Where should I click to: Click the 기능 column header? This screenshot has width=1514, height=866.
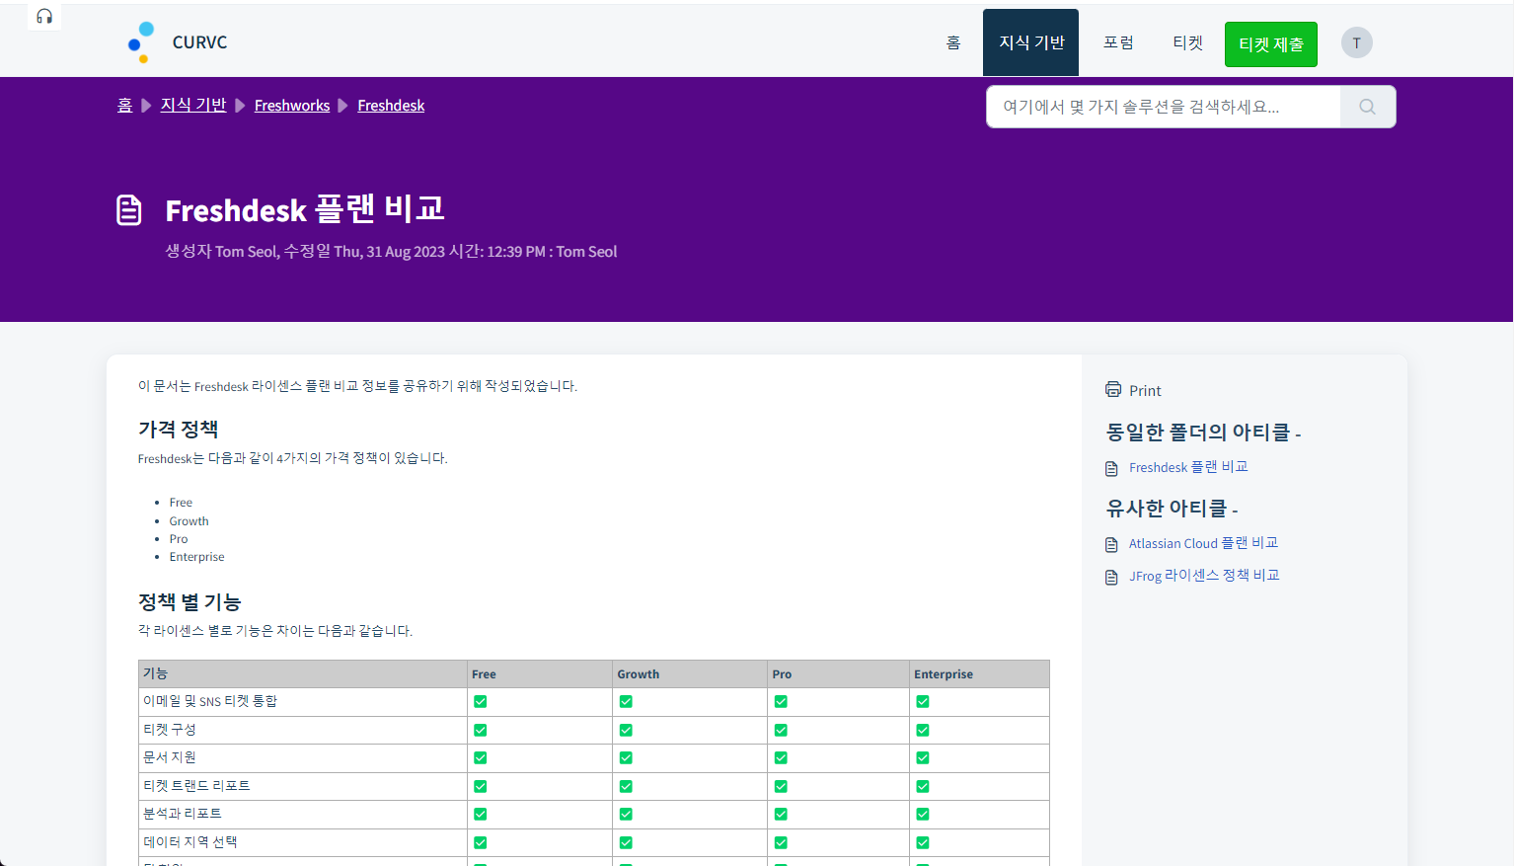(303, 674)
